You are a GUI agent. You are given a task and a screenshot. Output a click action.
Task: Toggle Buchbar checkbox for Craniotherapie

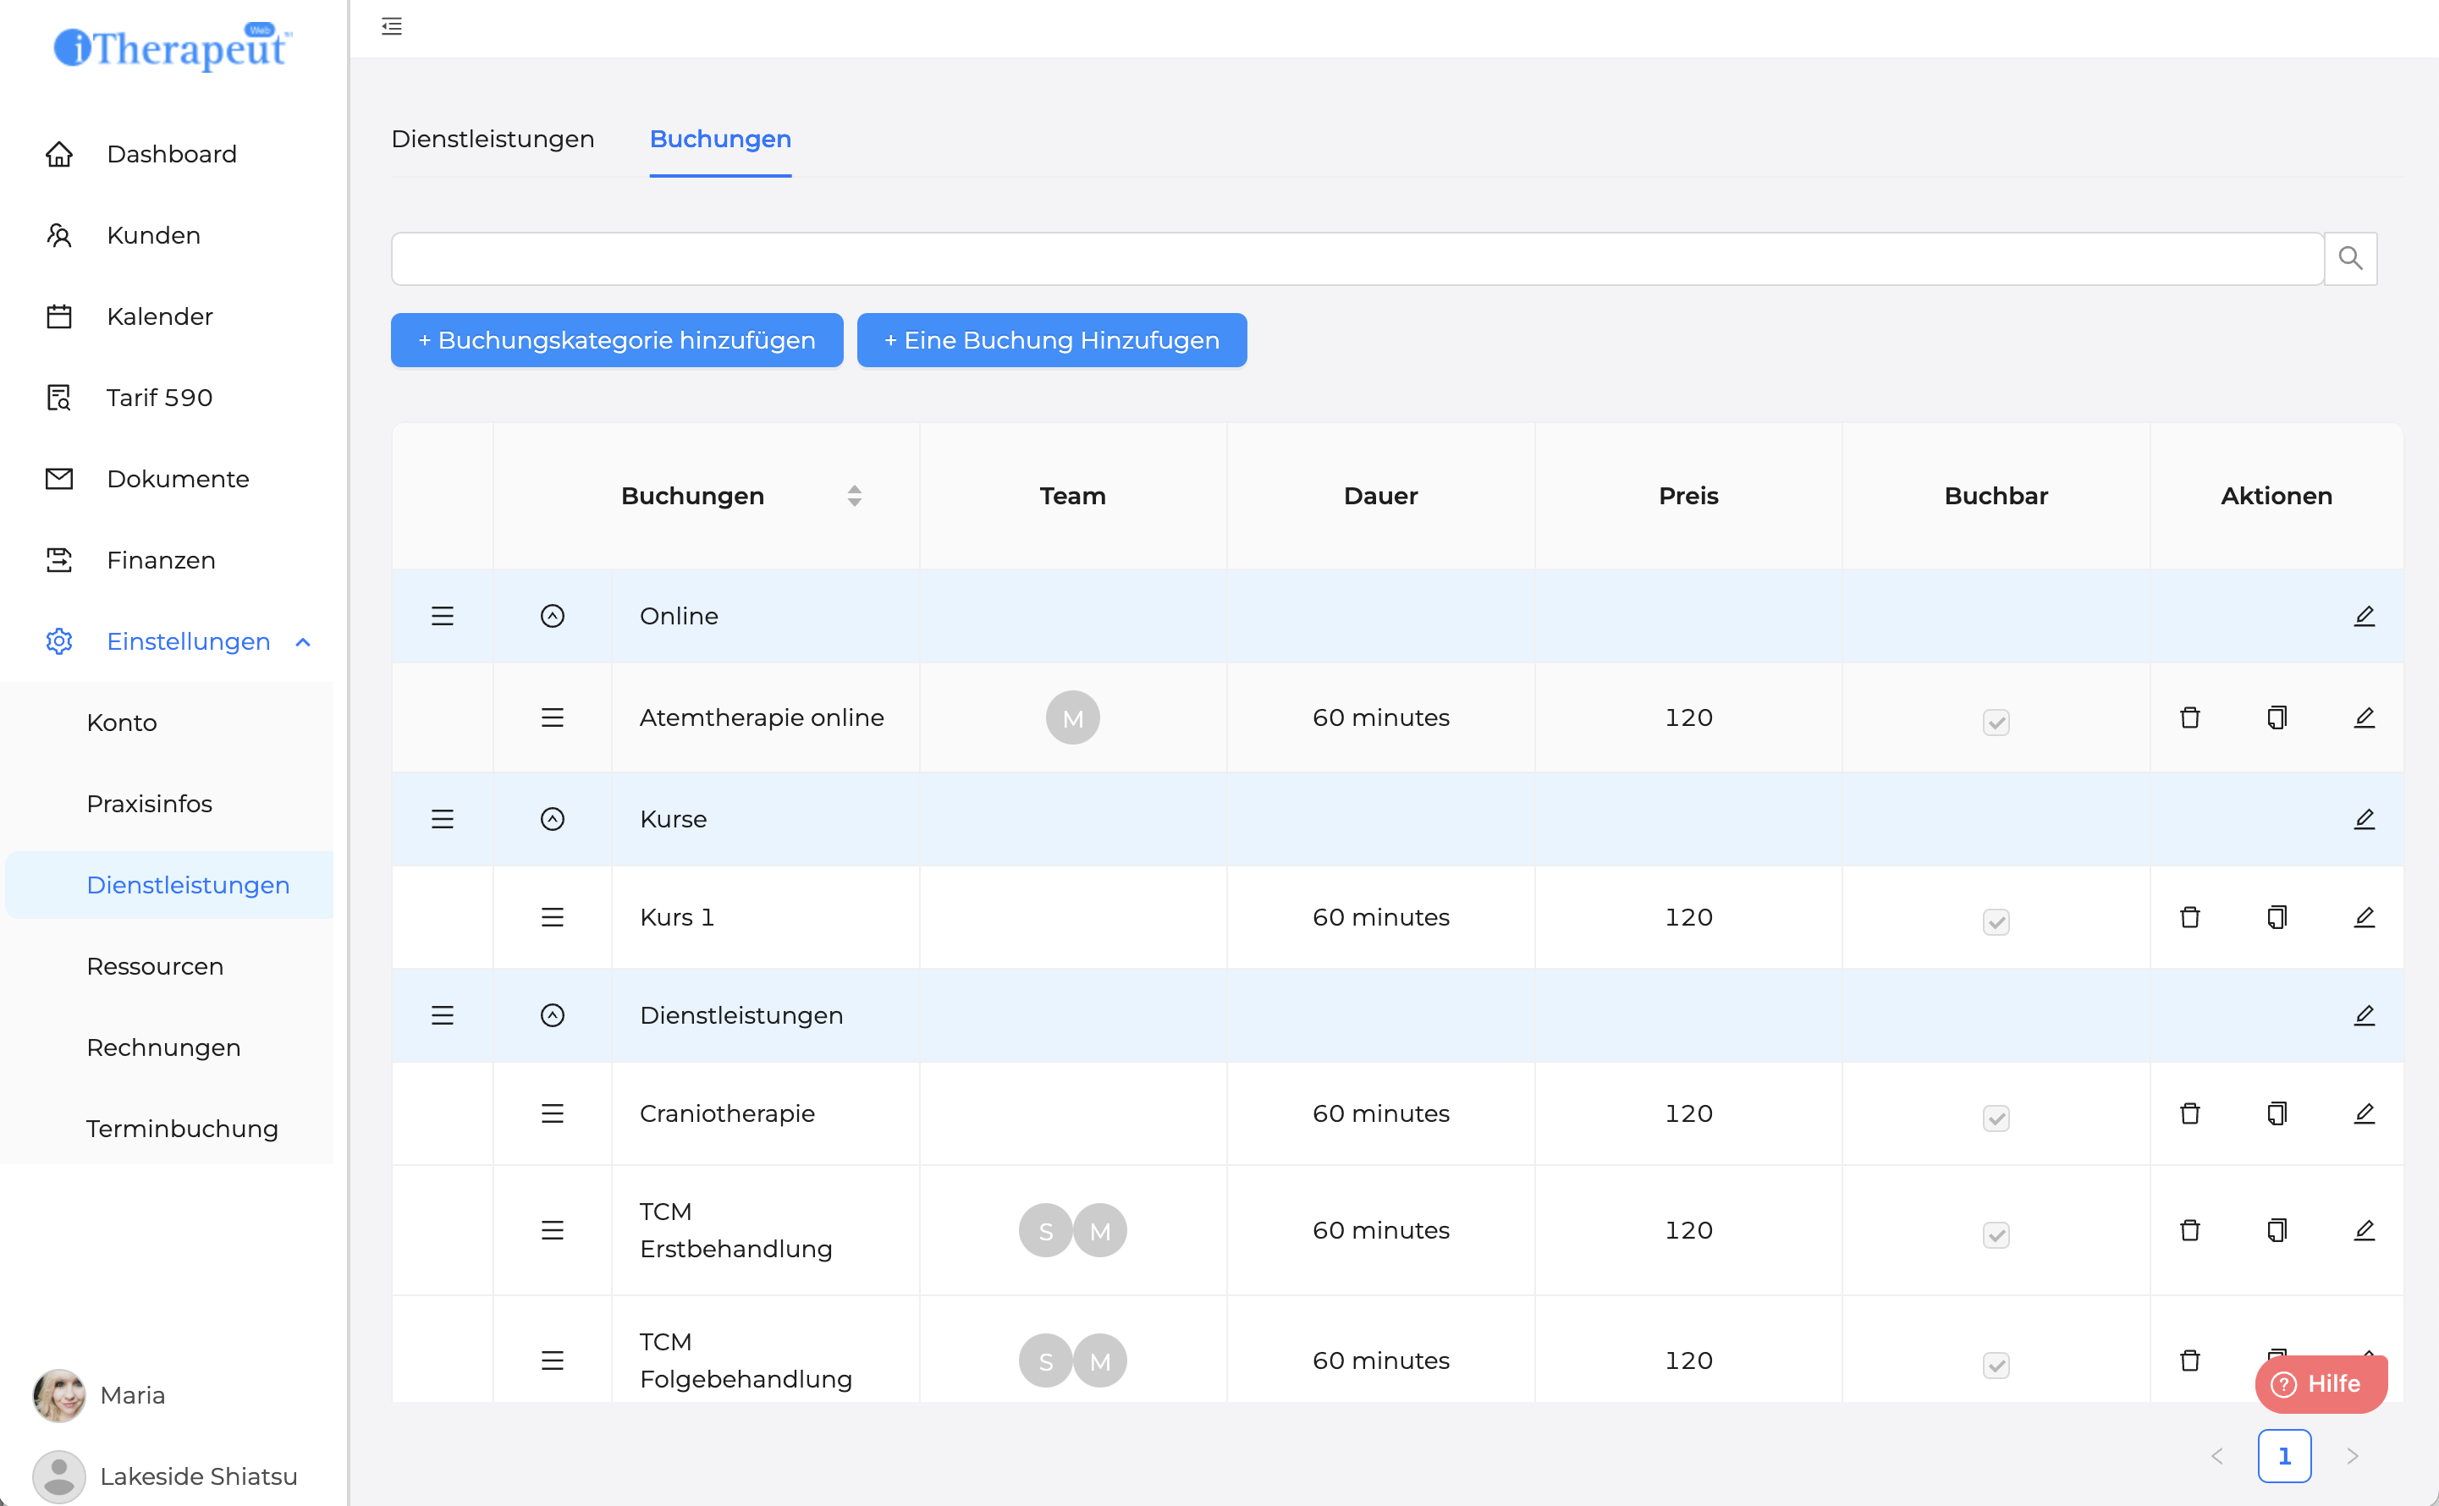point(1996,1117)
